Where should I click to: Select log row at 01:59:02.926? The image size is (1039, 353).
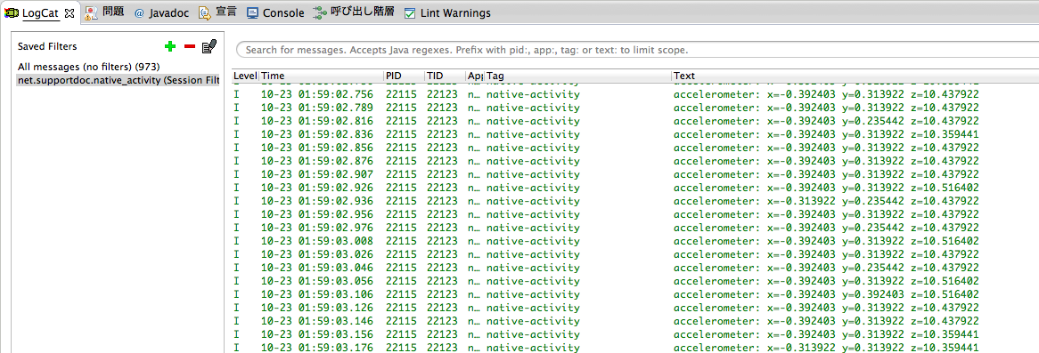[x=635, y=187]
